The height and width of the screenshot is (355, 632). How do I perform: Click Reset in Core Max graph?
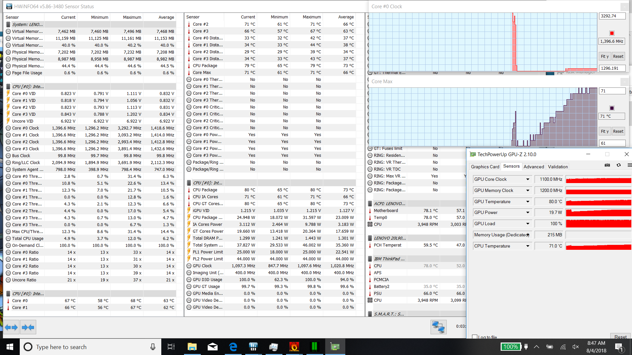click(618, 131)
